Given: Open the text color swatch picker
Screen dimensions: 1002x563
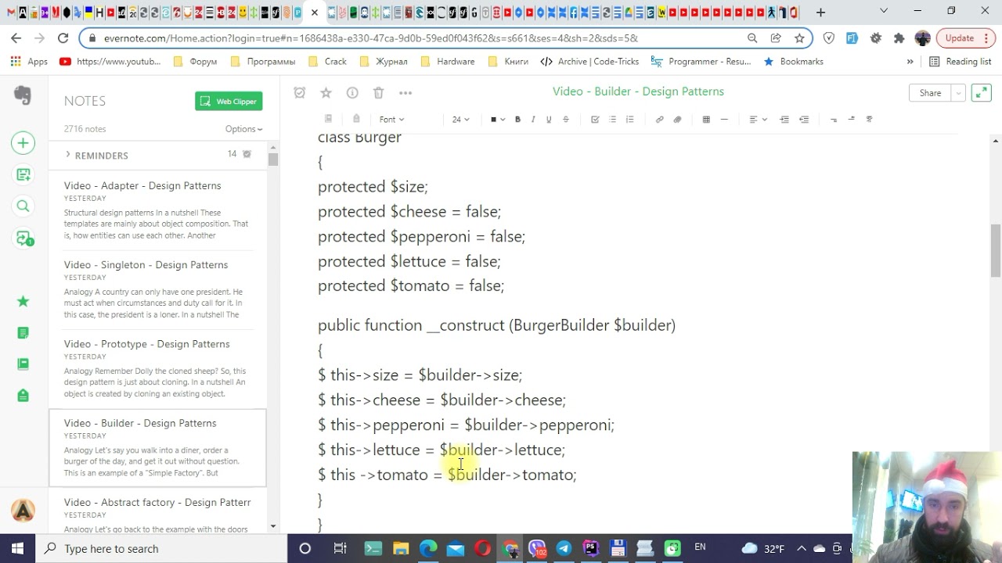Looking at the screenshot, I should pyautogui.click(x=498, y=120).
